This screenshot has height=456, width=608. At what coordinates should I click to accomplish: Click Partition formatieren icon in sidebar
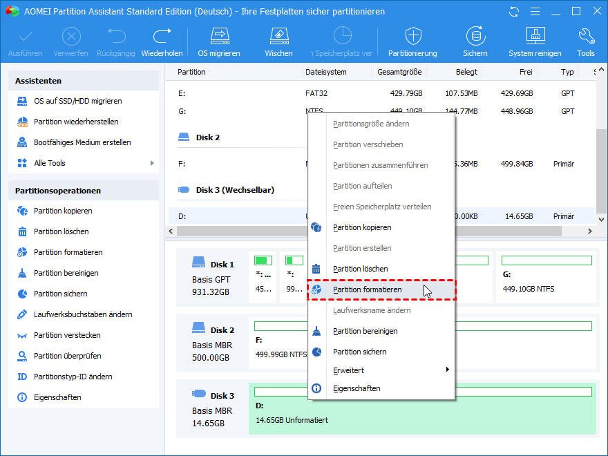(x=22, y=252)
